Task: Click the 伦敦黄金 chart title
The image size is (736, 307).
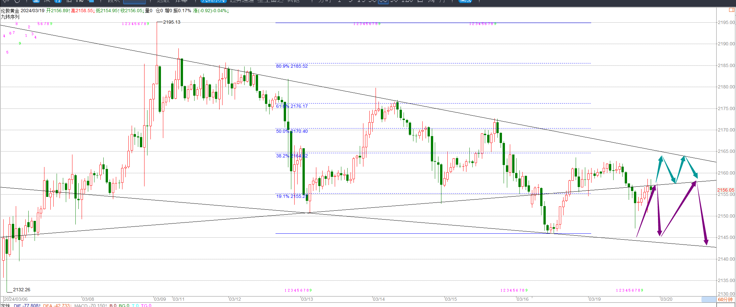Action: tap(10, 11)
